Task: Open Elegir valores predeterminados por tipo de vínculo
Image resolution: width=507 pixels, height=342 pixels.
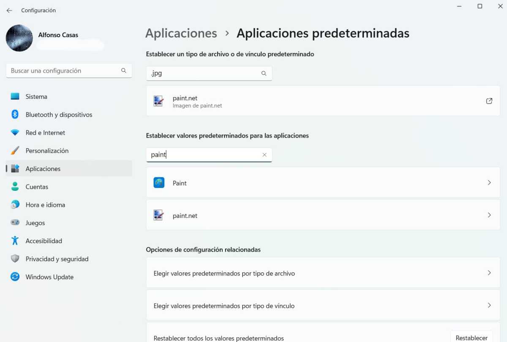Action: [323, 305]
